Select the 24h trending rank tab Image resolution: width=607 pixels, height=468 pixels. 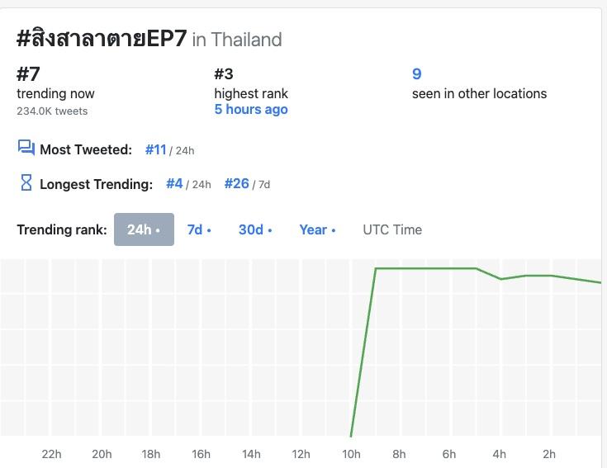[144, 229]
